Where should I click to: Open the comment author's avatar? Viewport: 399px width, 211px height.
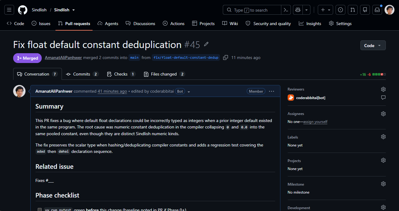pyautogui.click(x=19, y=91)
